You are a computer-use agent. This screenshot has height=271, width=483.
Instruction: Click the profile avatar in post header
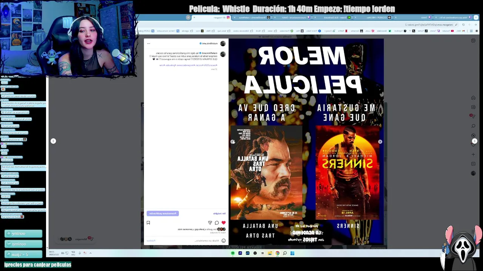(223, 44)
